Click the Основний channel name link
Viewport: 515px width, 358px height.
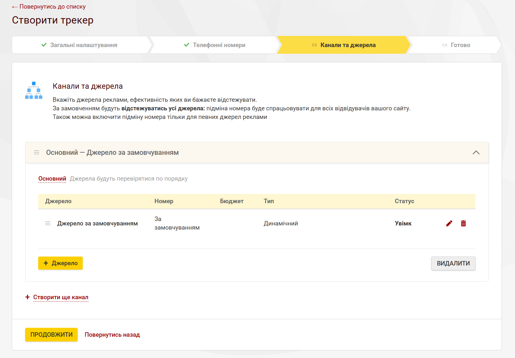click(52, 179)
